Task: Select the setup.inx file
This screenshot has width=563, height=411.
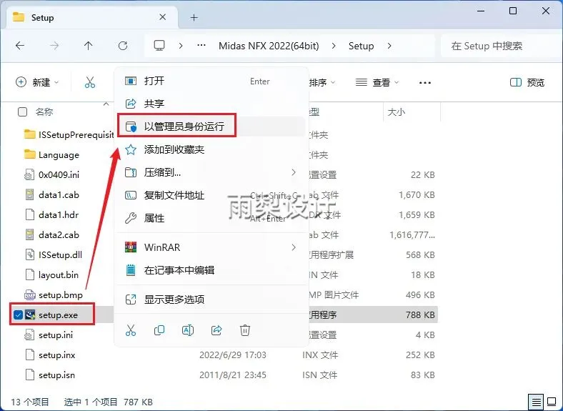Action: point(56,355)
